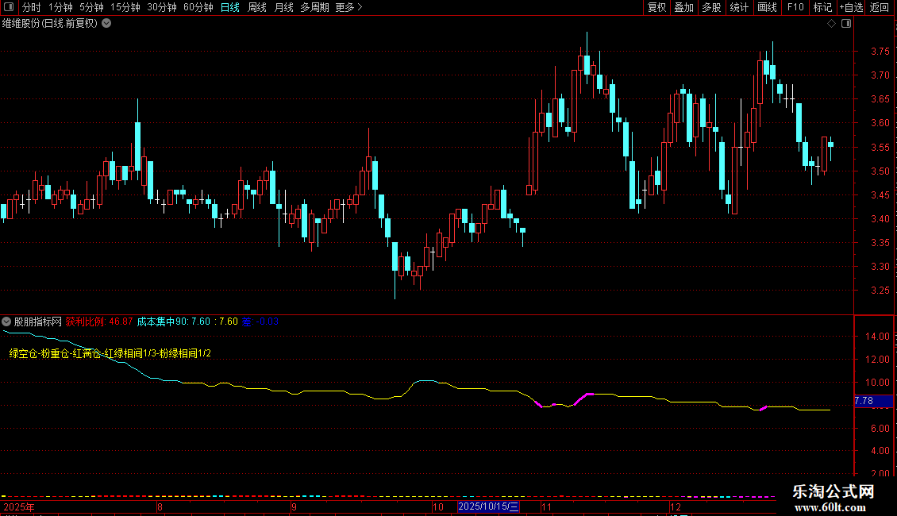Click the 14.00 indicator axis label
Viewport: 897px width, 516px height.
pos(877,337)
